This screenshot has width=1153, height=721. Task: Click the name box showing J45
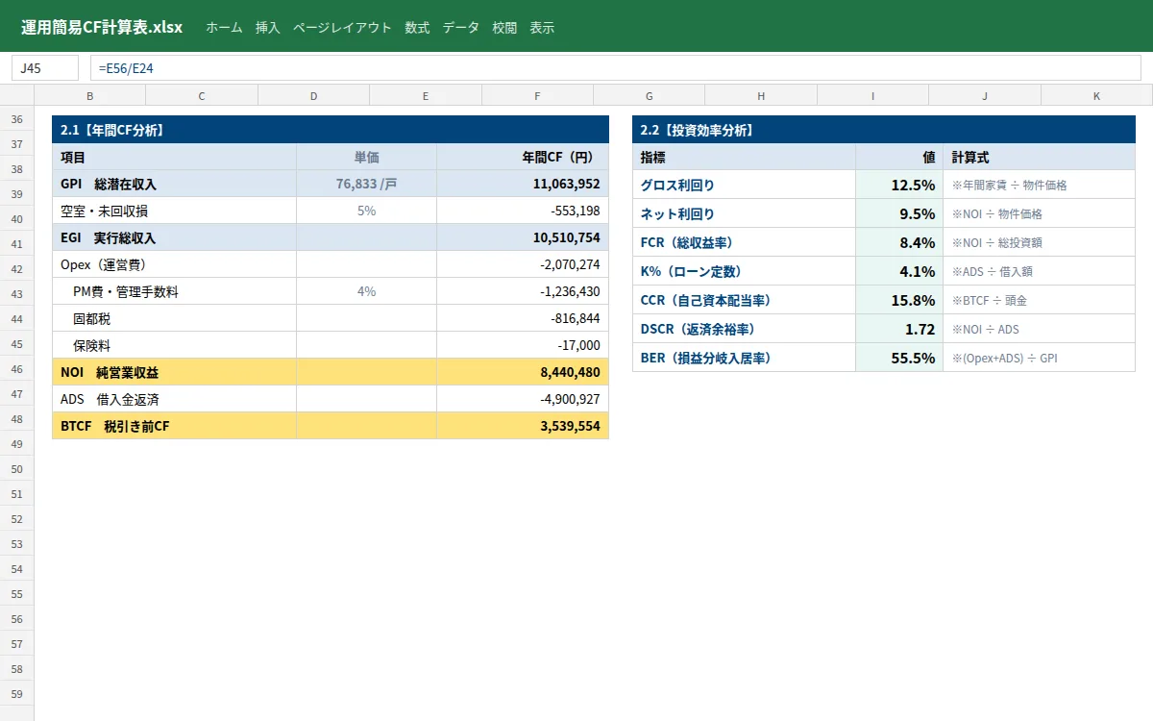(45, 68)
